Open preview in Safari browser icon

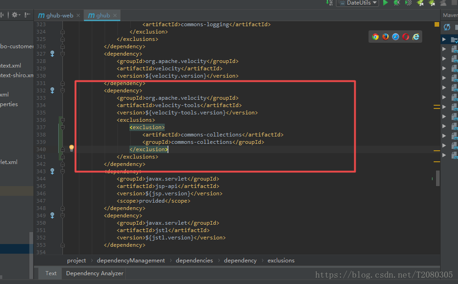pyautogui.click(x=396, y=37)
